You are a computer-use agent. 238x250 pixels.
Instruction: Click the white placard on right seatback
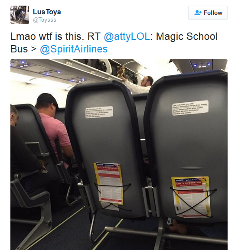point(190,107)
